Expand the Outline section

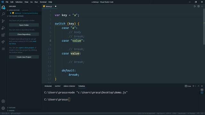8,108
